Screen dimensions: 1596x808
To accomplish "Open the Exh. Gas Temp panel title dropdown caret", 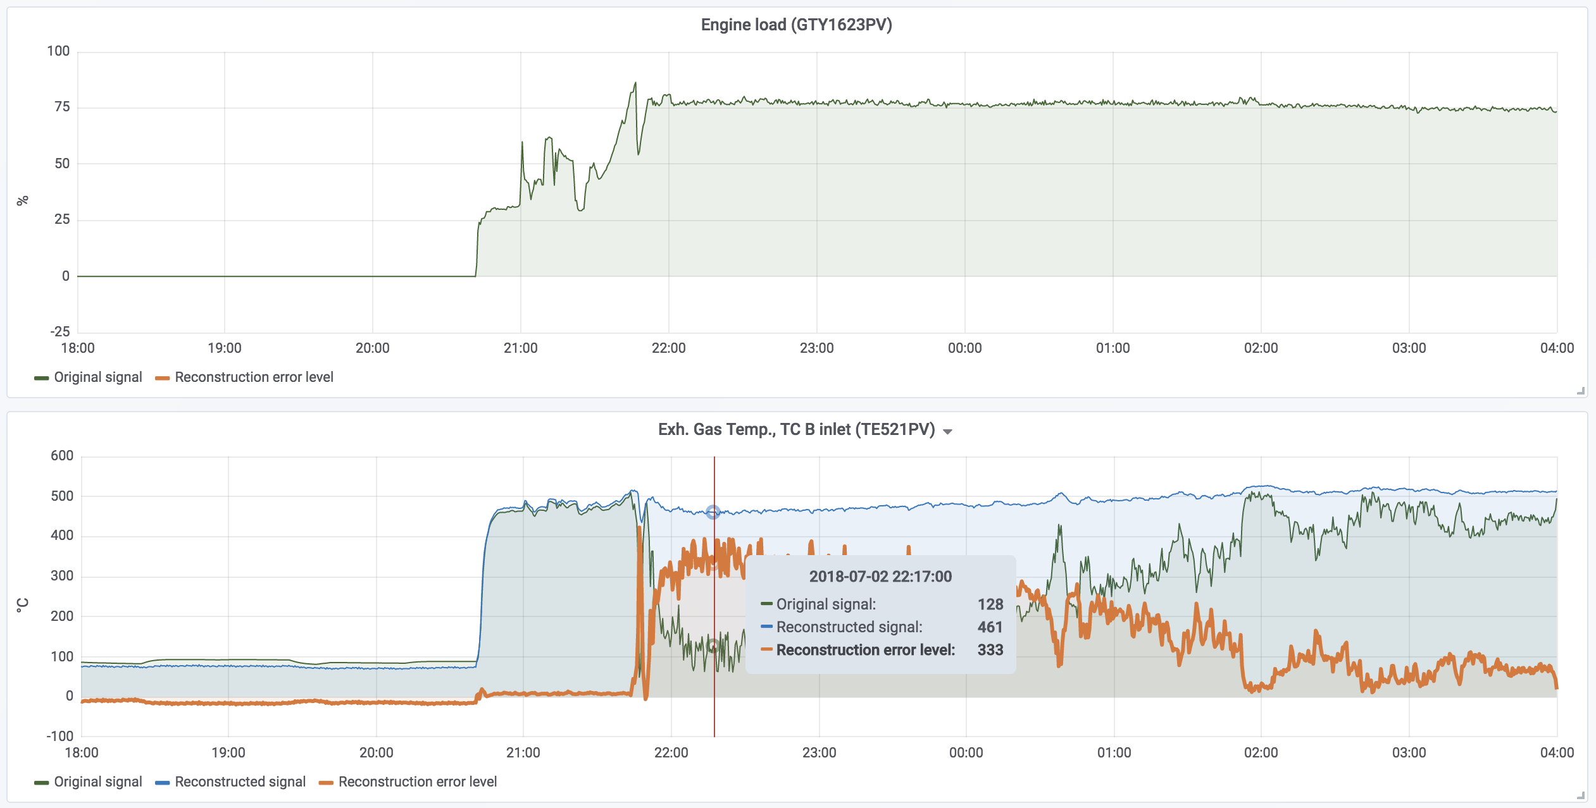I will (947, 432).
